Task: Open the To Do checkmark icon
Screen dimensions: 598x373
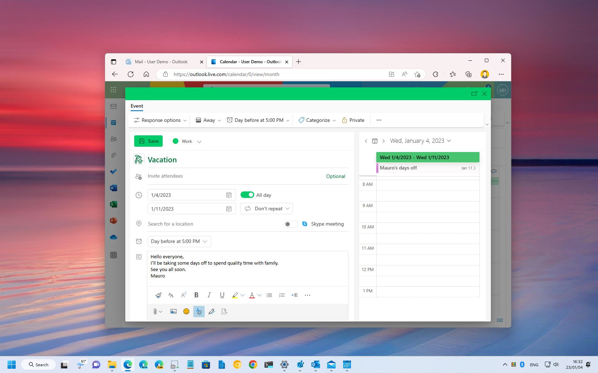Action: tap(114, 172)
